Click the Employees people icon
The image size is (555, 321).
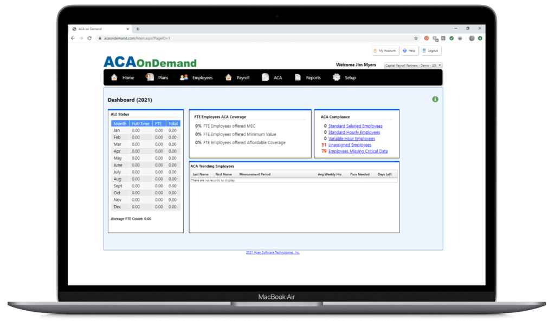184,77
